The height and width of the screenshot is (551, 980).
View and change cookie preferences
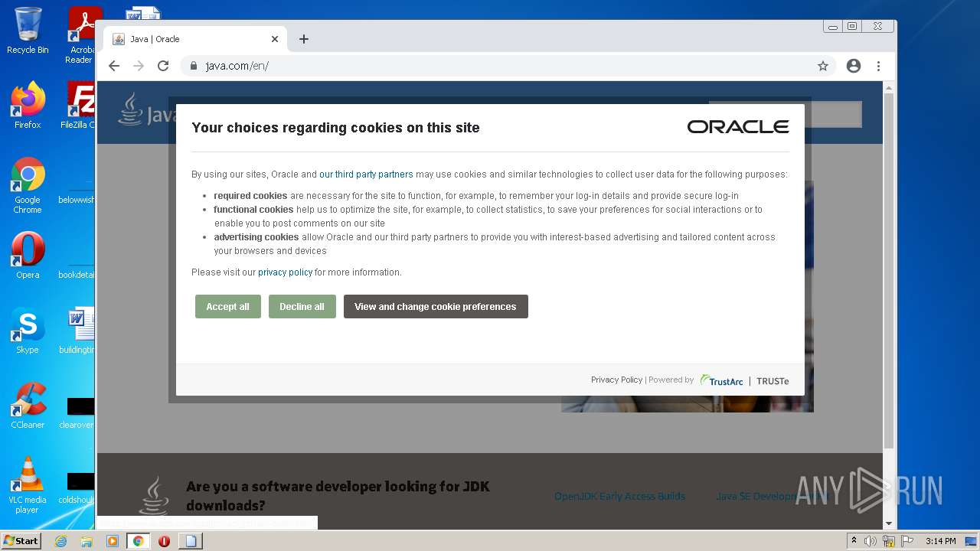(x=436, y=306)
